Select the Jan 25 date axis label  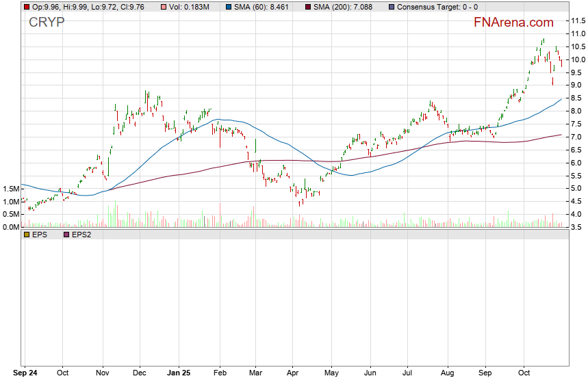pos(178,374)
